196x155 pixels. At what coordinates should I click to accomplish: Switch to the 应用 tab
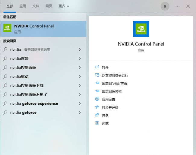click(x=23, y=6)
